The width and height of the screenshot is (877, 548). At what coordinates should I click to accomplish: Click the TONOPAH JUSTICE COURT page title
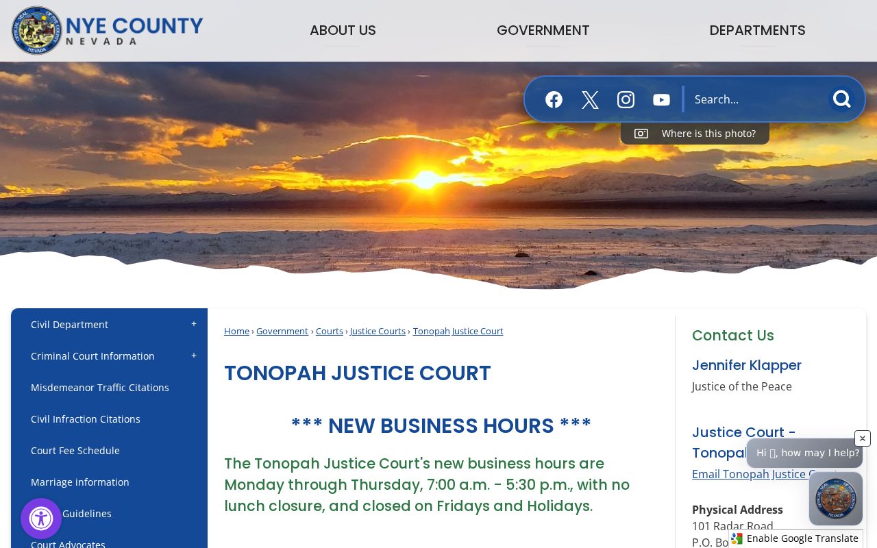pos(358,373)
